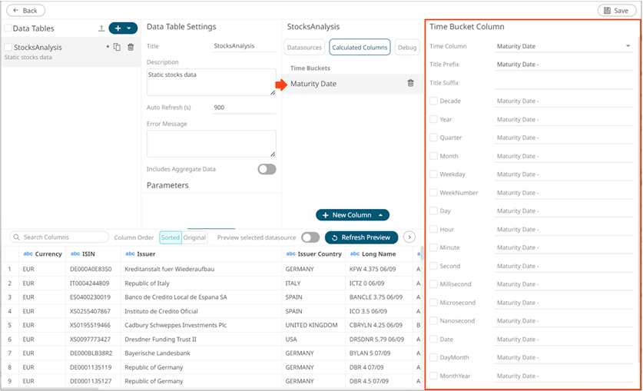Edit the Title field StocksAnalysis
Viewport: 643px width, 391px height.
click(244, 46)
